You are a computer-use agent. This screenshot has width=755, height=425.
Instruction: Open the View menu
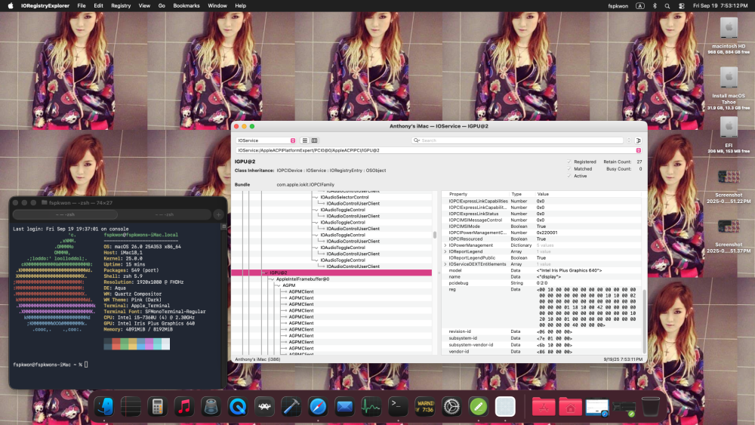point(144,6)
